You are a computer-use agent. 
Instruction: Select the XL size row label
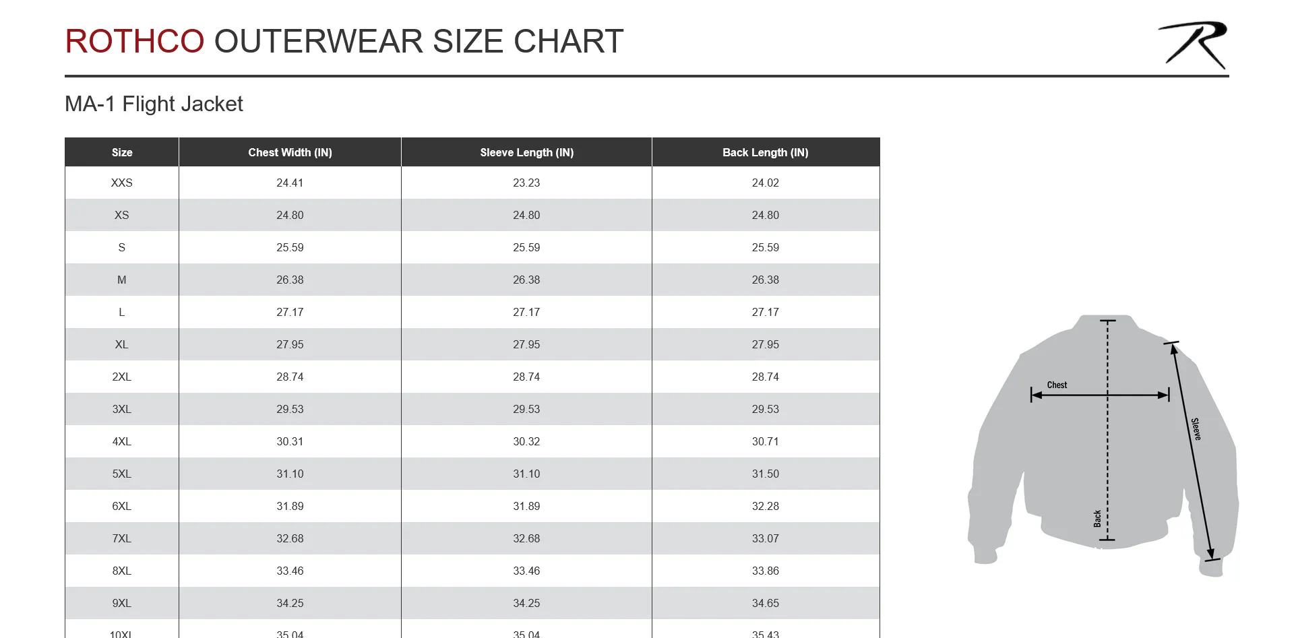coord(122,344)
